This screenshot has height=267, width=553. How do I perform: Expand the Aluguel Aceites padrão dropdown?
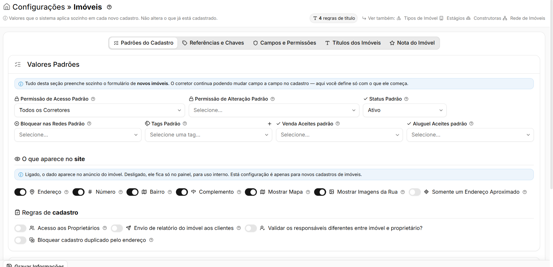[x=470, y=135]
